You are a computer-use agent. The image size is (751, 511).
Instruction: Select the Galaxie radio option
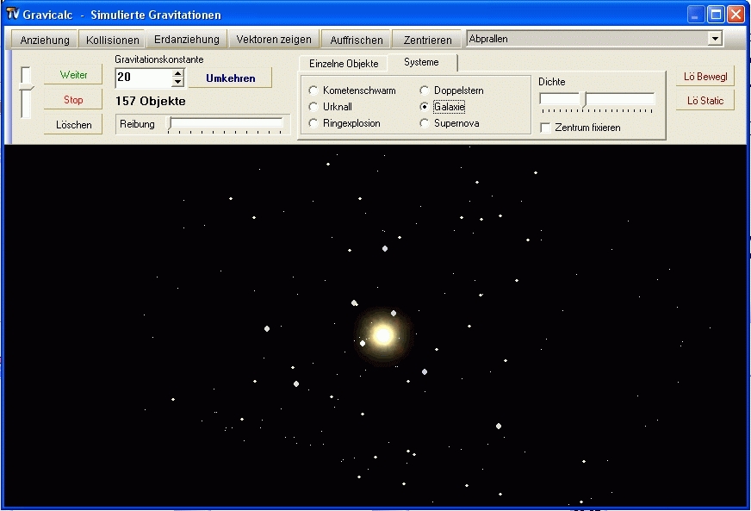tap(425, 107)
